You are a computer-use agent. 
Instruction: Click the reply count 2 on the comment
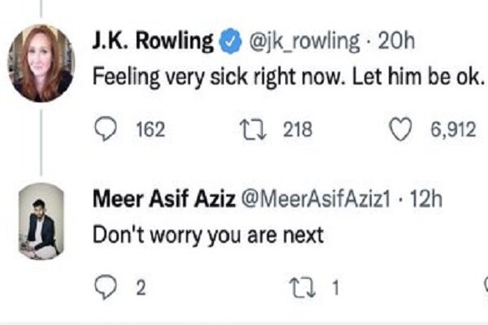pyautogui.click(x=139, y=287)
